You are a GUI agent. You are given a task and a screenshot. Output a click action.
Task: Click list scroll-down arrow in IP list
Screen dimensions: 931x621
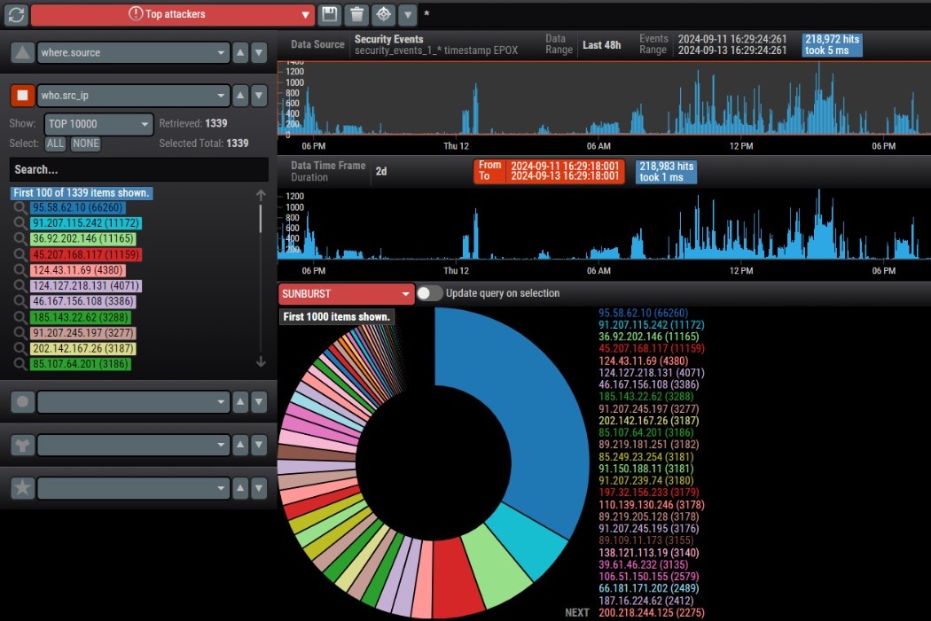pyautogui.click(x=261, y=361)
